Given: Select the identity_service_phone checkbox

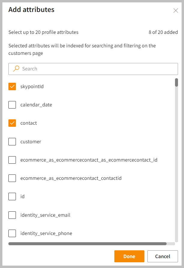Looking at the screenshot, I should 12,233.
